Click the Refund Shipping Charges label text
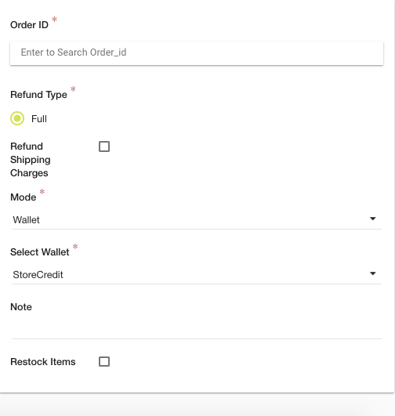395x416 pixels. click(31, 160)
